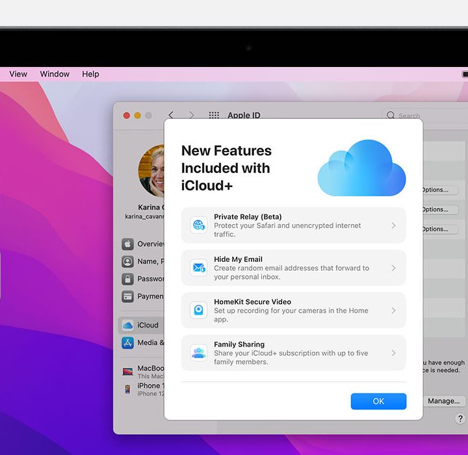Click the profile photo thumbnail
Viewport: 468px width, 455px height.
click(151, 171)
